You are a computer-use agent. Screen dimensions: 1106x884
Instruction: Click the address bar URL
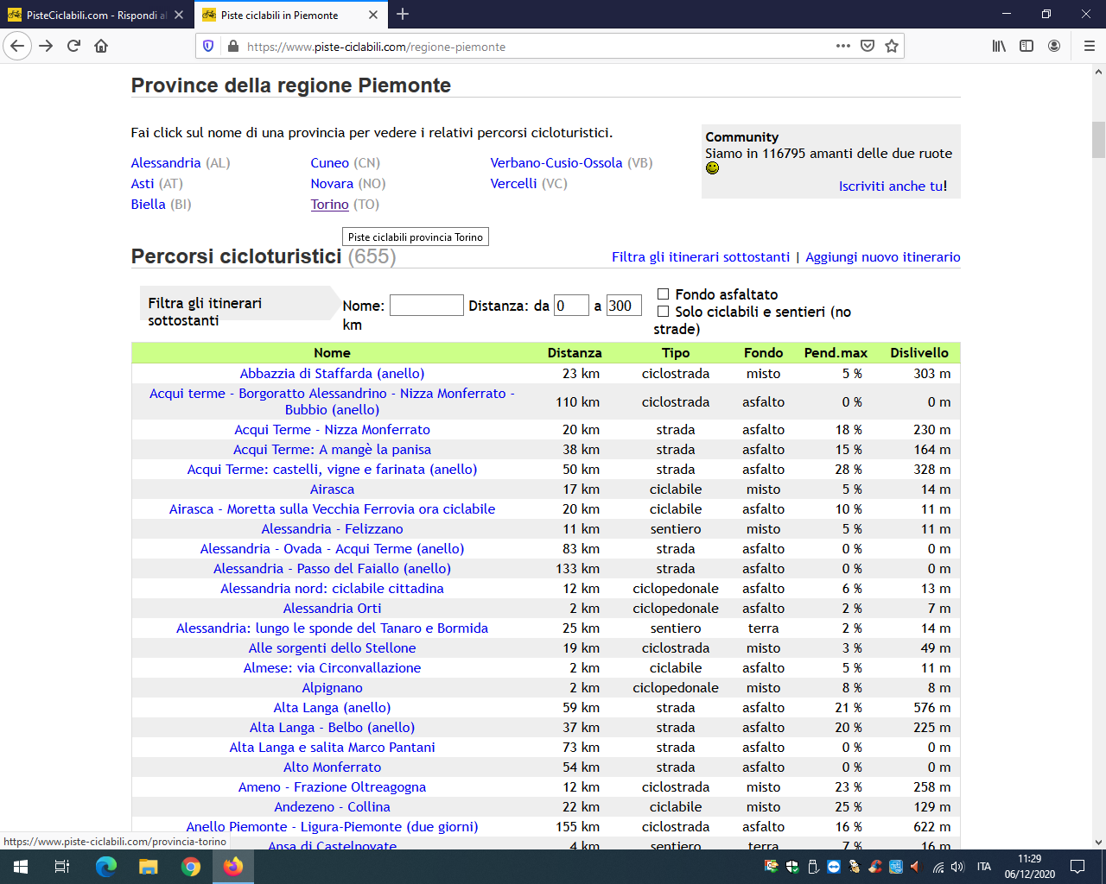(x=376, y=47)
